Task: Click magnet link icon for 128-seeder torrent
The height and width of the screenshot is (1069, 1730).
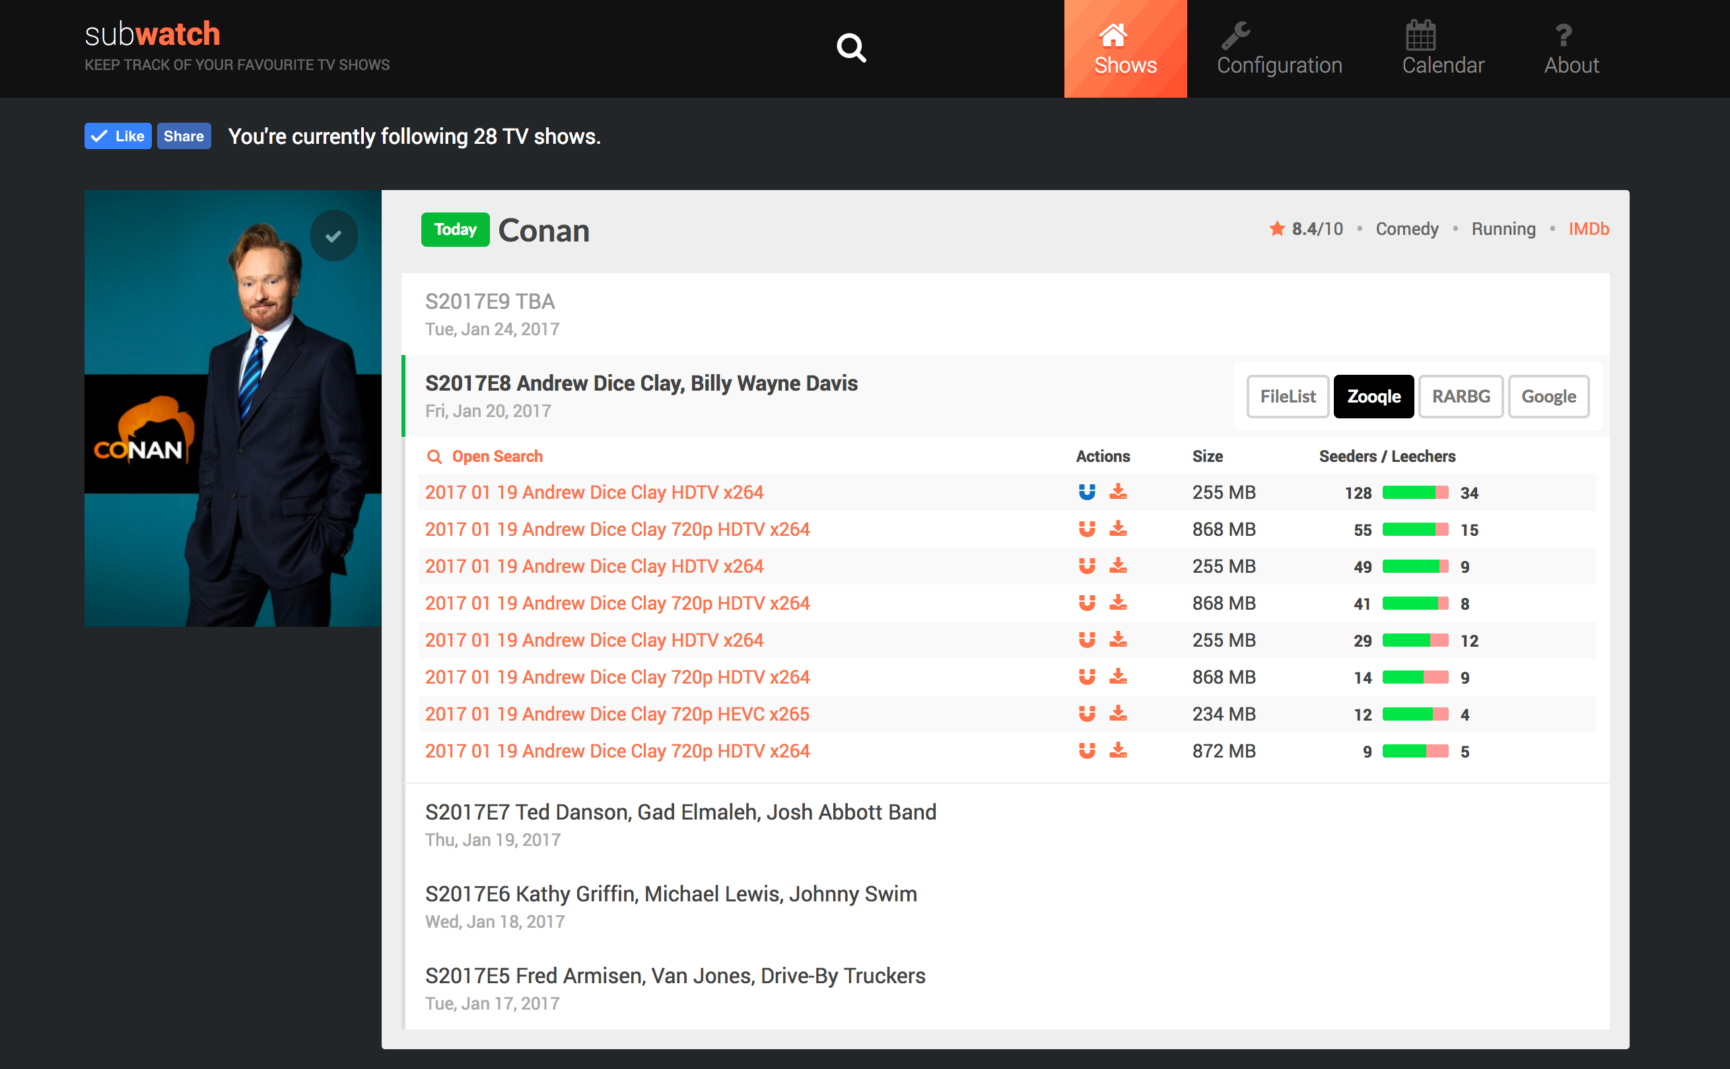Action: pyautogui.click(x=1086, y=492)
